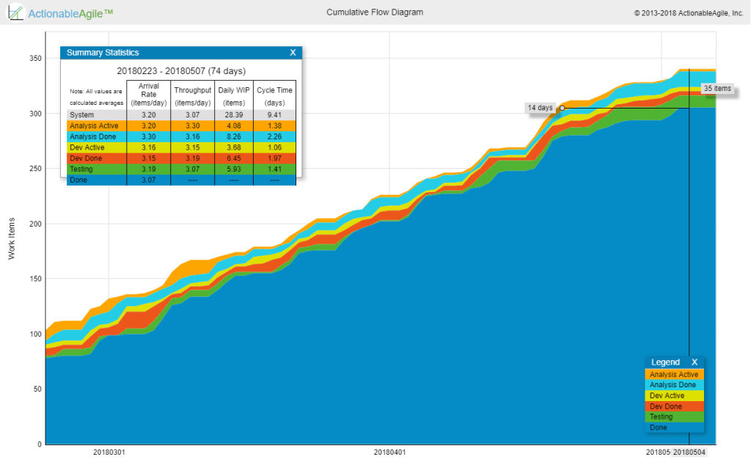The height and width of the screenshot is (465, 751).
Task: Click the 35 items annotation label
Action: point(717,88)
